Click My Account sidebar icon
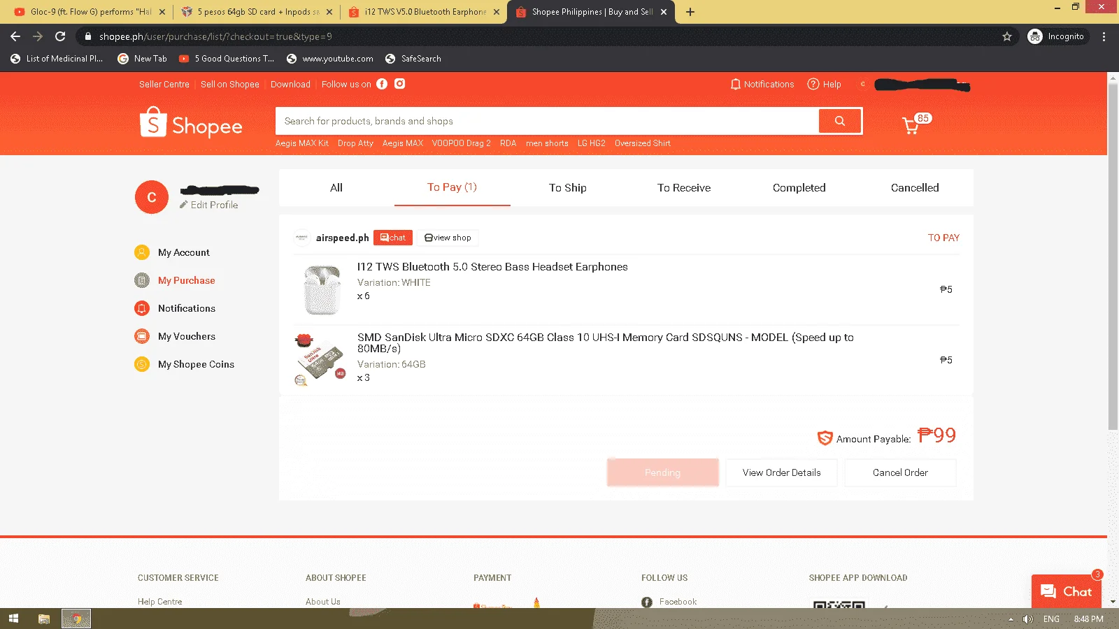The height and width of the screenshot is (629, 1119). point(142,252)
